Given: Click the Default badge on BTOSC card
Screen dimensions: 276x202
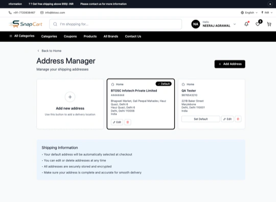Looking at the screenshot, I should [x=164, y=84].
